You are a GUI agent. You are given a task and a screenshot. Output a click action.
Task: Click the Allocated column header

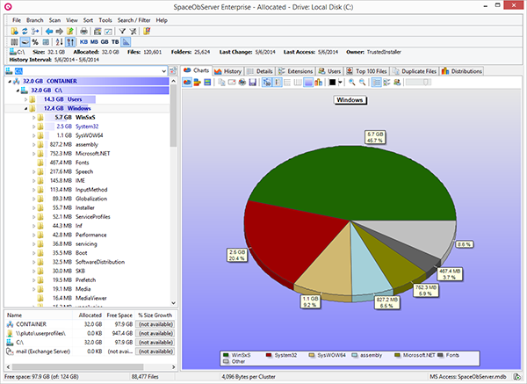(x=90, y=315)
